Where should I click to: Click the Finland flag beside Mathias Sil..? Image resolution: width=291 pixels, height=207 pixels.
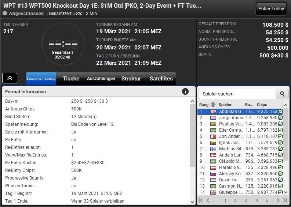click(x=213, y=149)
